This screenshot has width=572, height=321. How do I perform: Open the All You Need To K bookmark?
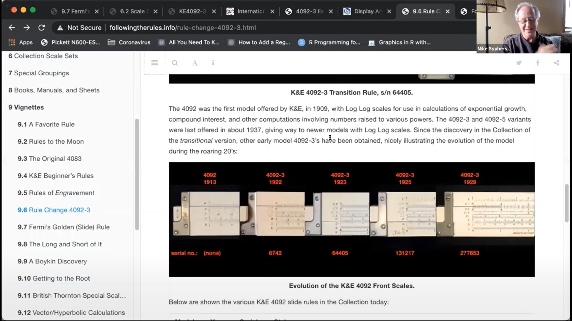(189, 42)
